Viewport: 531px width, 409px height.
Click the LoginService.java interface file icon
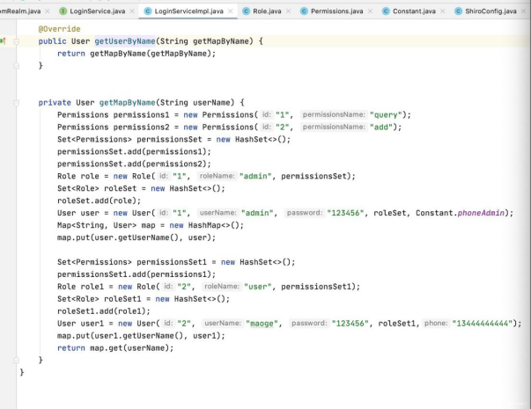(63, 11)
